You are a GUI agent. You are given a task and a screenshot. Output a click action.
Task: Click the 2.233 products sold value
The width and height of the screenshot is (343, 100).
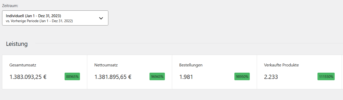[271, 77]
